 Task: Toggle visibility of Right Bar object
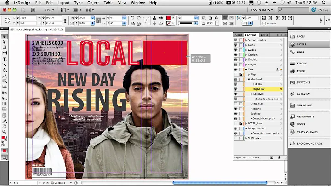coord(235,89)
